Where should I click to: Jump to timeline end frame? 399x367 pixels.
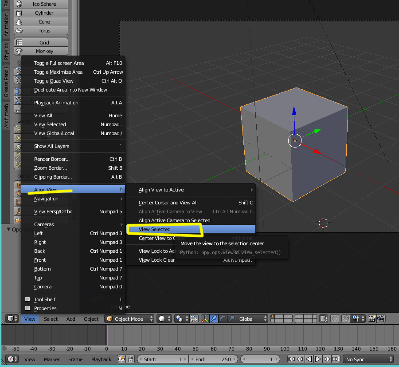point(336,359)
